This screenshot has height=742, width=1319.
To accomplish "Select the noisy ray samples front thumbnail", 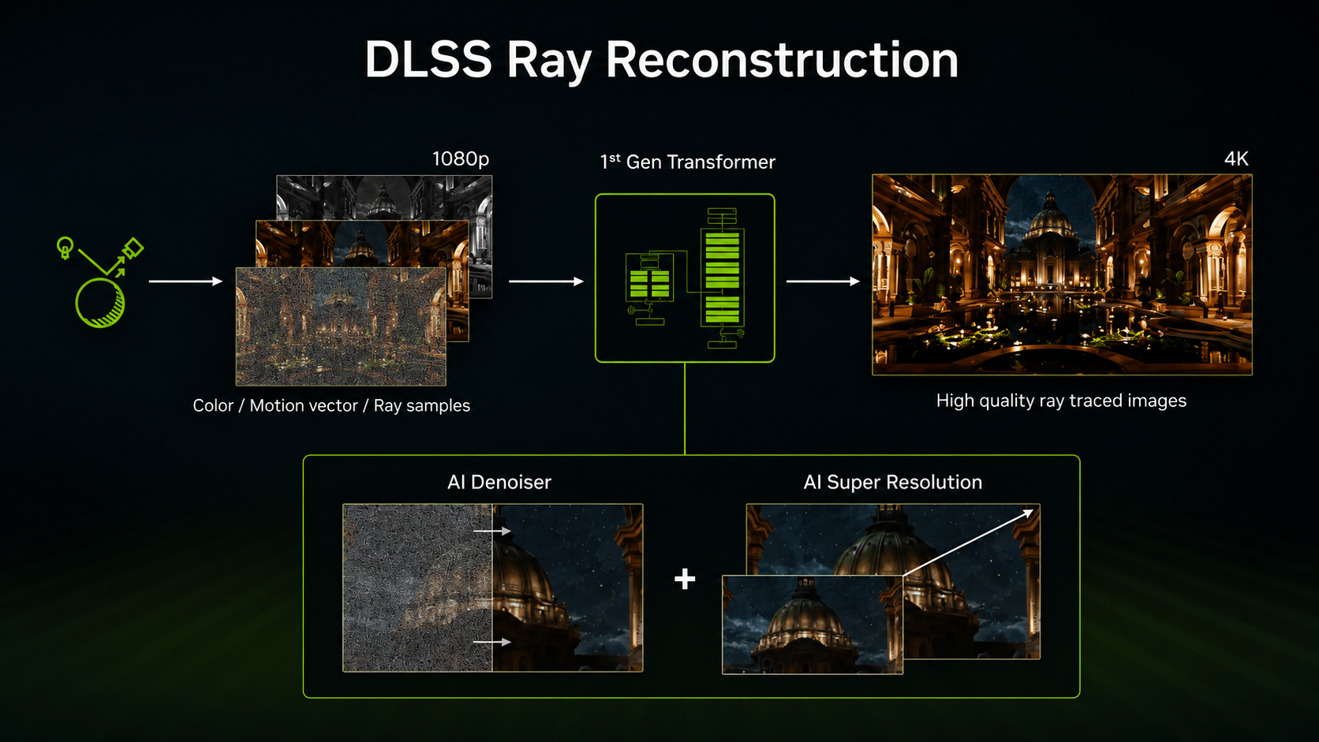I will pos(341,326).
